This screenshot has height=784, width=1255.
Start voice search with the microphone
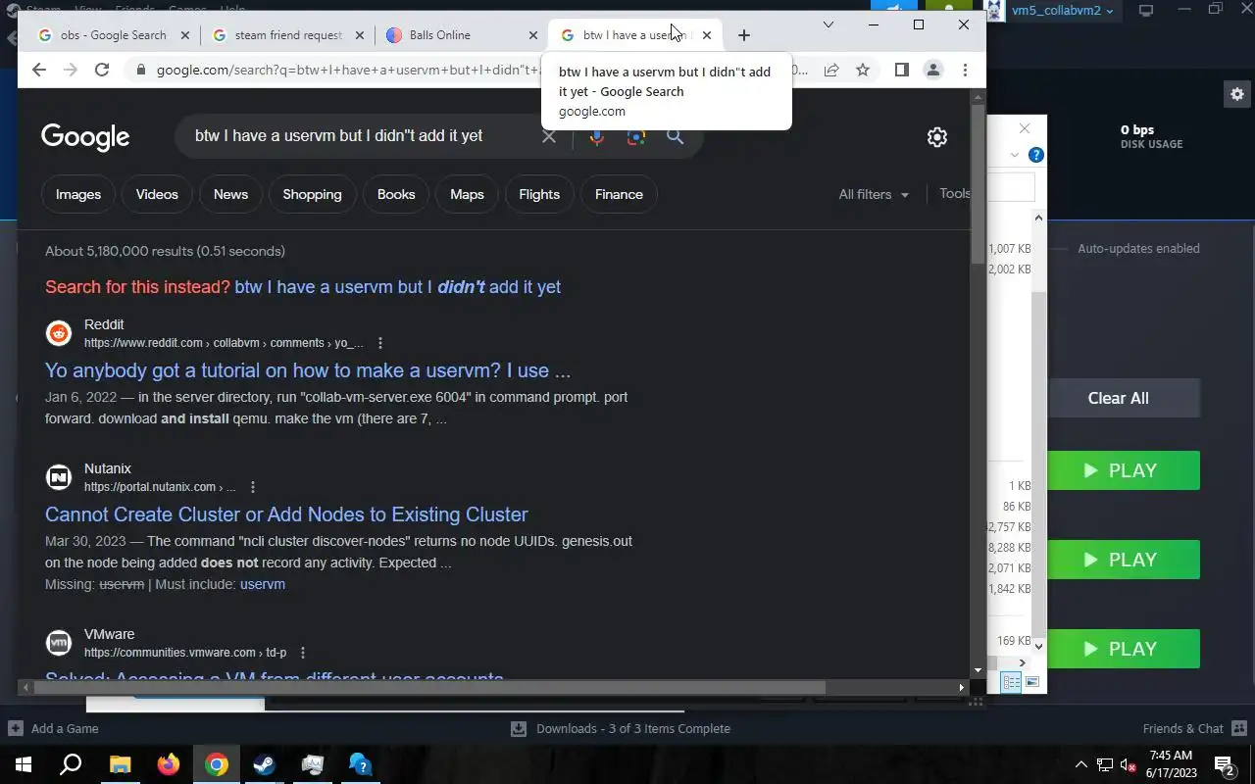596,136
